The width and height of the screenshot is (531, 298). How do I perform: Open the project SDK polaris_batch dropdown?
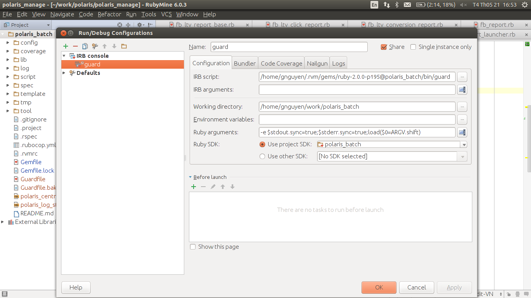pos(464,145)
